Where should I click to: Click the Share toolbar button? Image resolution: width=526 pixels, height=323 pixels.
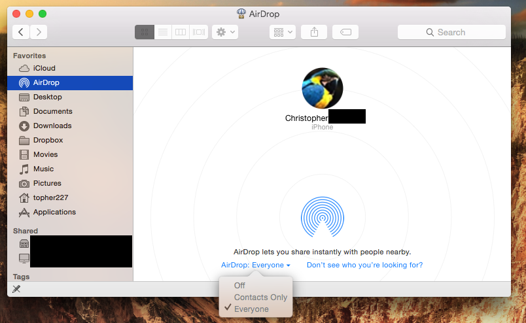click(x=314, y=32)
